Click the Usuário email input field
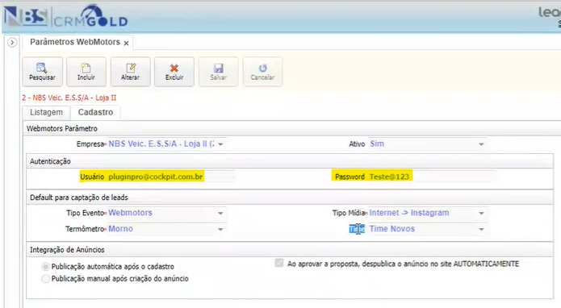This screenshot has height=308, width=561. [171, 177]
